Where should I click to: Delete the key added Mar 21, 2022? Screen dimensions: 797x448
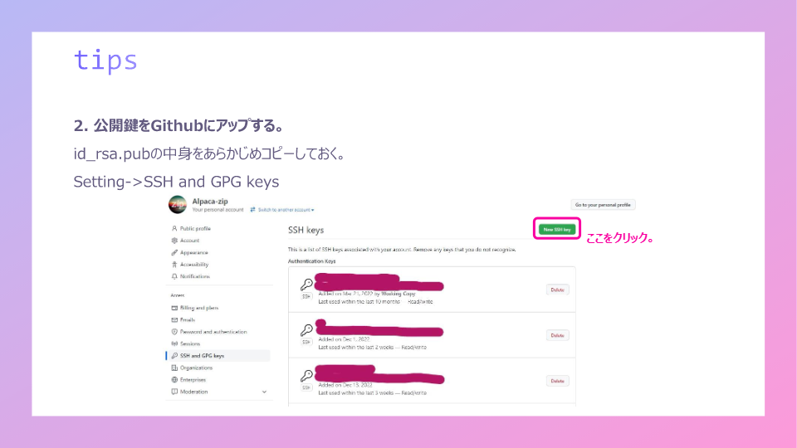pos(558,290)
